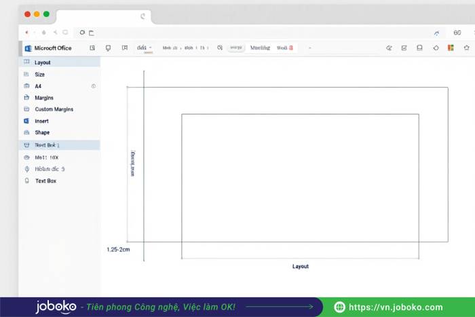Click the red icon next to Word label
This screenshot has height=317, width=475.
[291, 48]
